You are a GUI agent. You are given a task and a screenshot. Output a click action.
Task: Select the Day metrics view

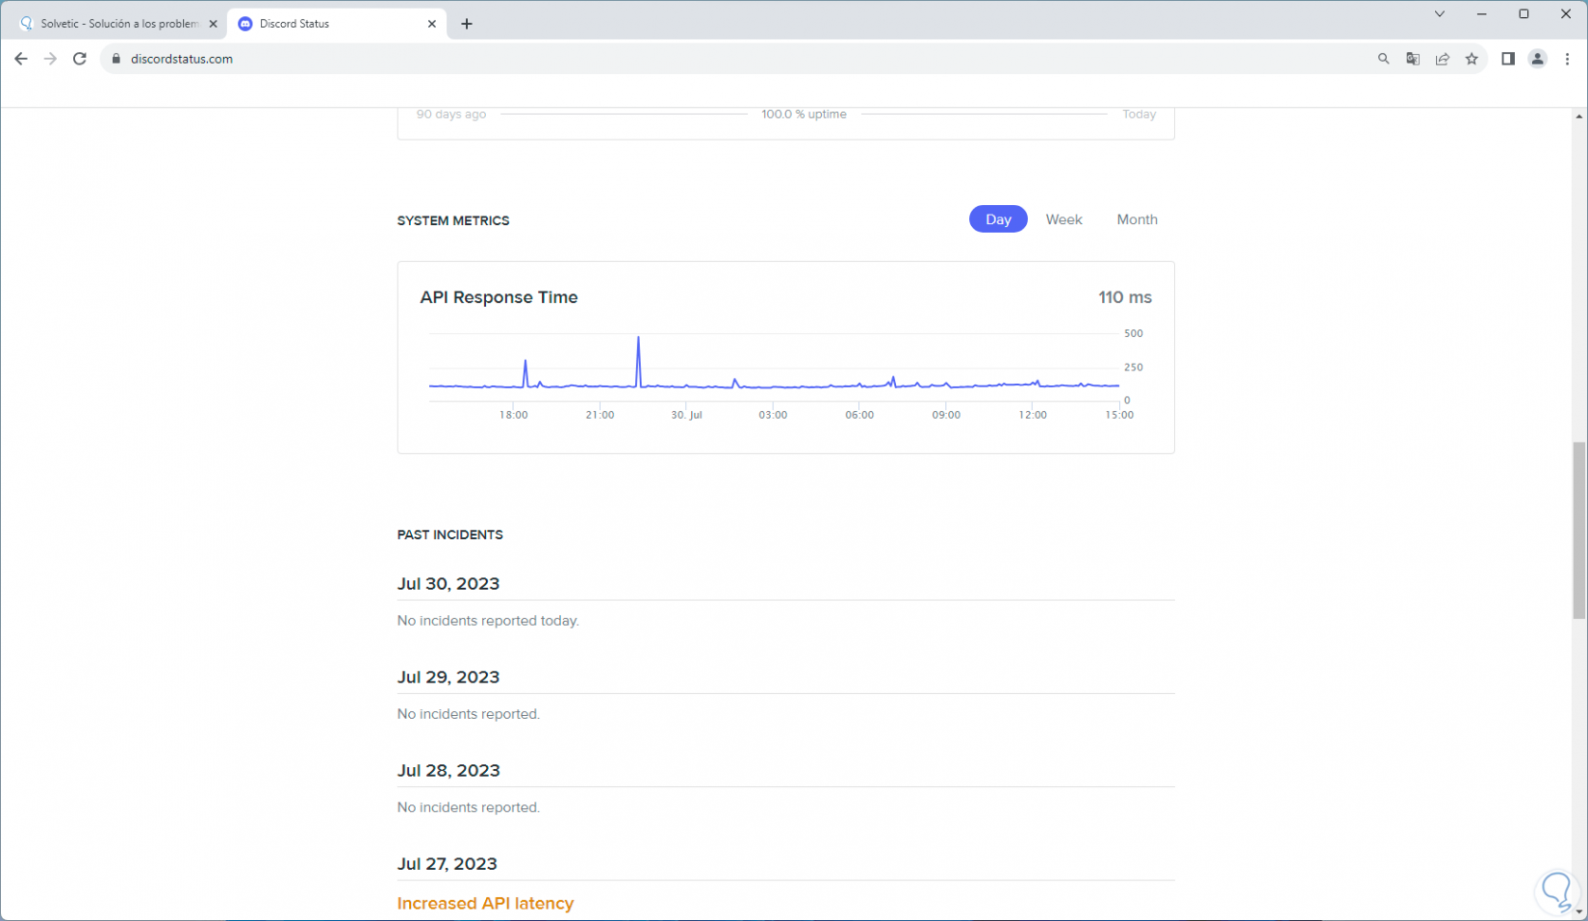[x=998, y=219]
